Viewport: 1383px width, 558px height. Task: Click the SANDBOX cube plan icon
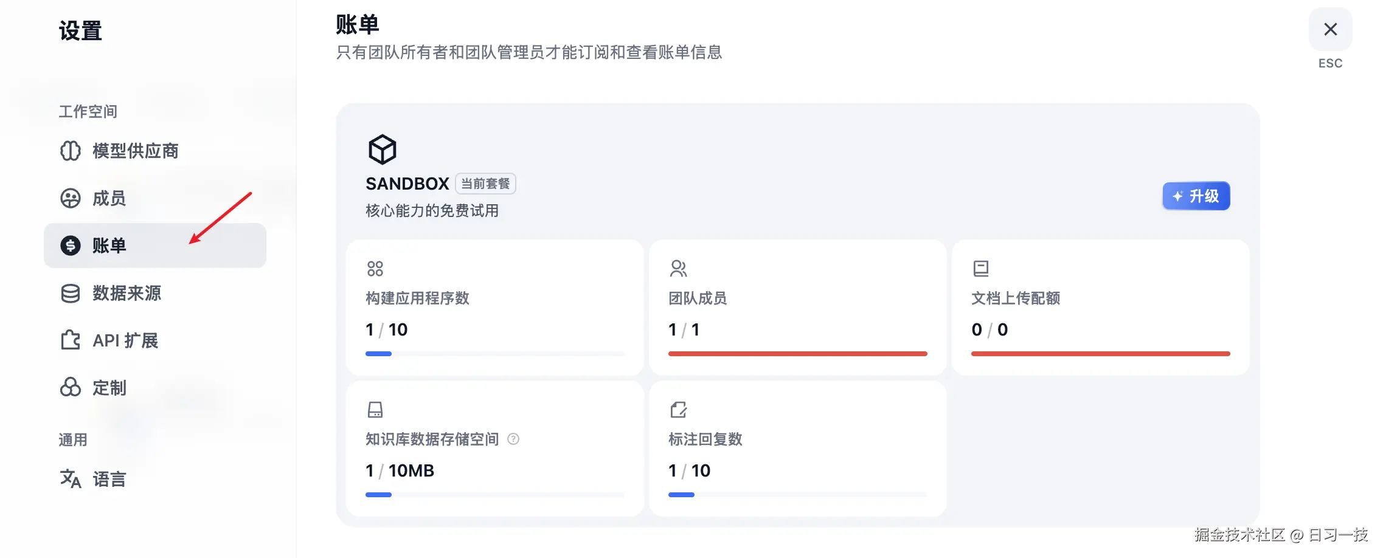(x=382, y=150)
